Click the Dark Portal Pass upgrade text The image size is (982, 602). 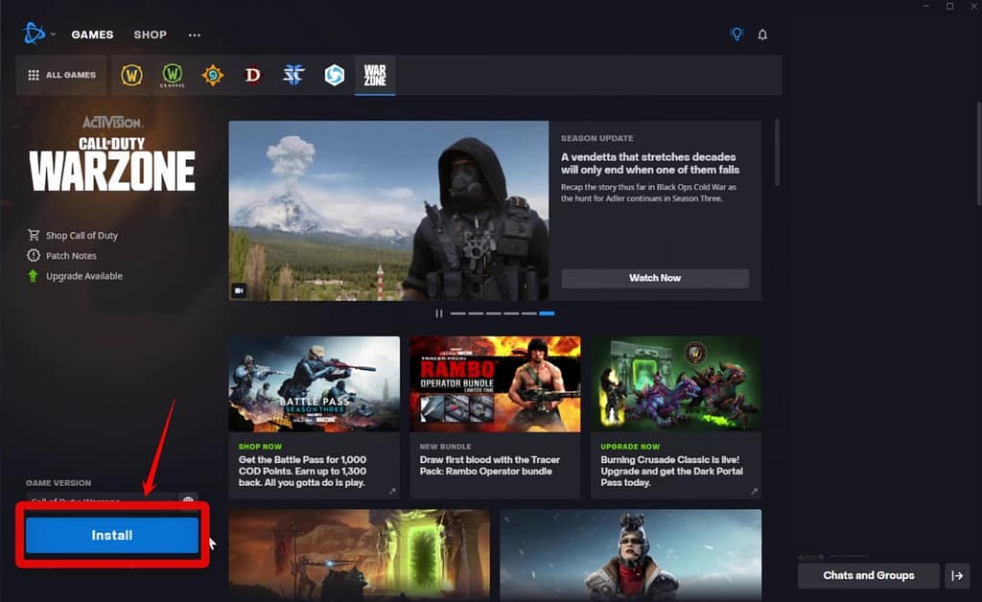tap(671, 471)
